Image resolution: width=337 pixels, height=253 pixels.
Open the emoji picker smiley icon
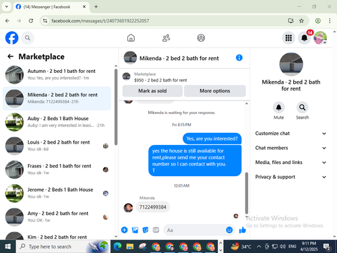click(x=229, y=230)
